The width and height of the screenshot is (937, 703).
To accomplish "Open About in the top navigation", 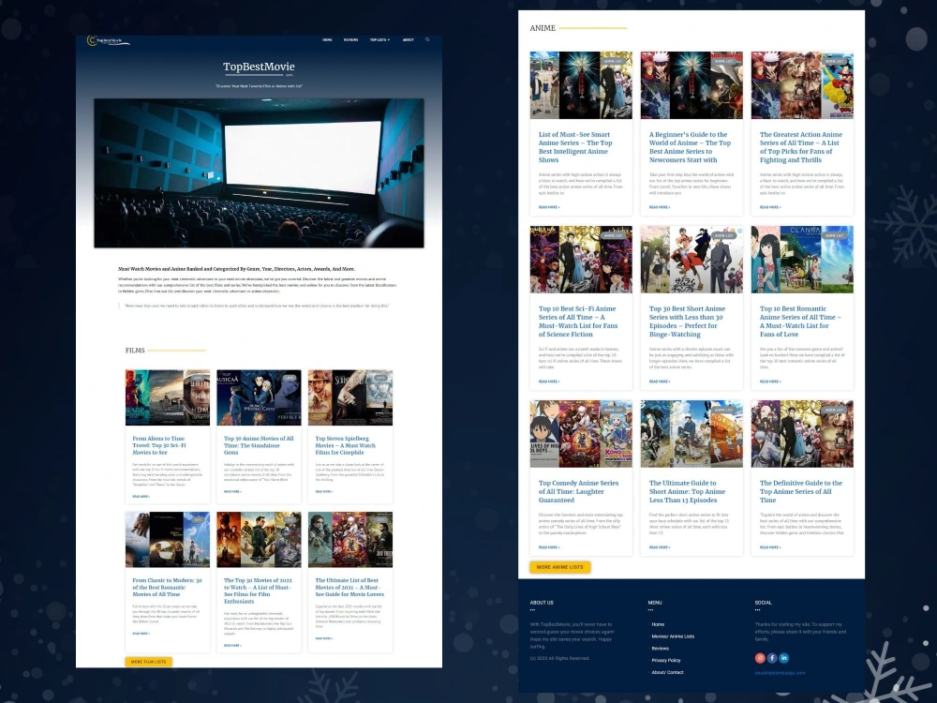I will (409, 39).
